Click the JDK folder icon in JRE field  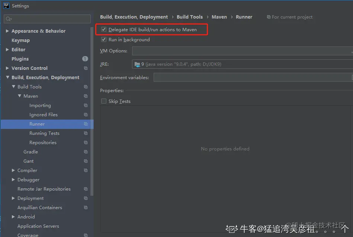(137, 64)
